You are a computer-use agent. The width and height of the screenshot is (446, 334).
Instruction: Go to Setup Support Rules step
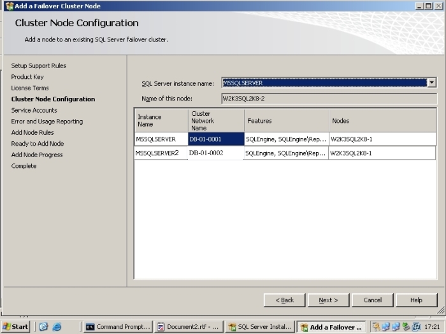coord(38,66)
